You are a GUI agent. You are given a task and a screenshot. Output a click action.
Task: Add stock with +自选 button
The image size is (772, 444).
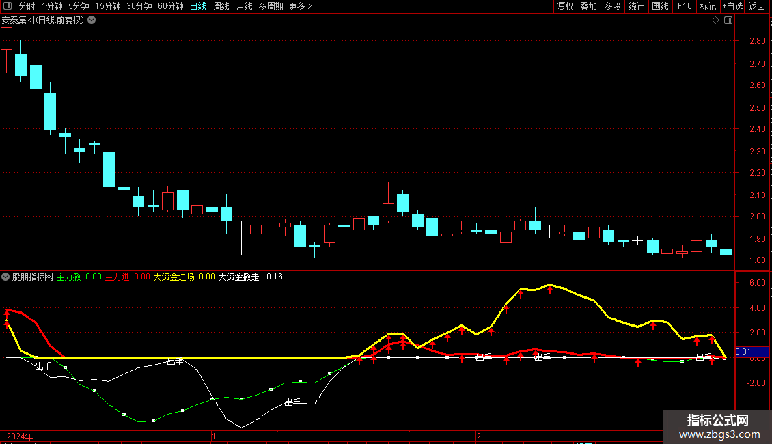coord(732,6)
